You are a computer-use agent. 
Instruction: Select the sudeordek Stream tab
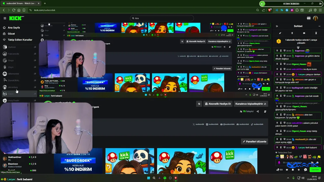[x=21, y=3]
